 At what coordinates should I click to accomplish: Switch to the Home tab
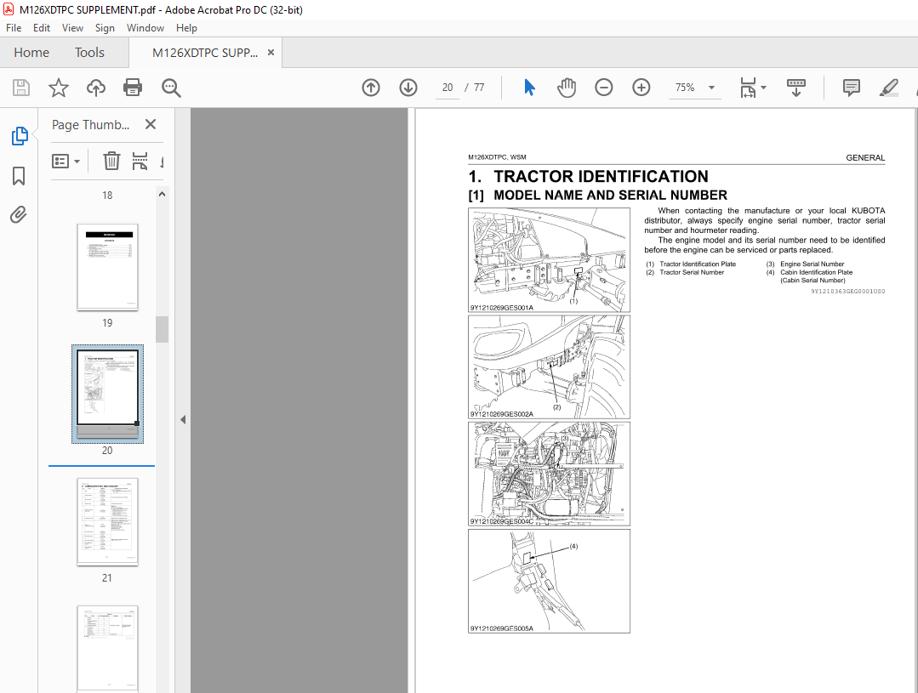coord(31,52)
